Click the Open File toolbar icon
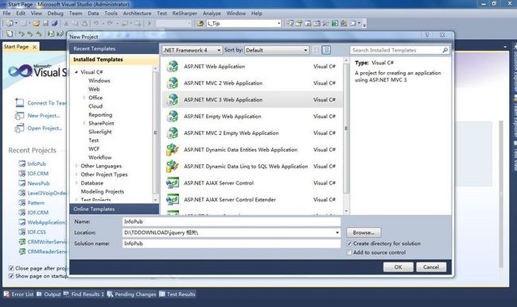 [37, 23]
